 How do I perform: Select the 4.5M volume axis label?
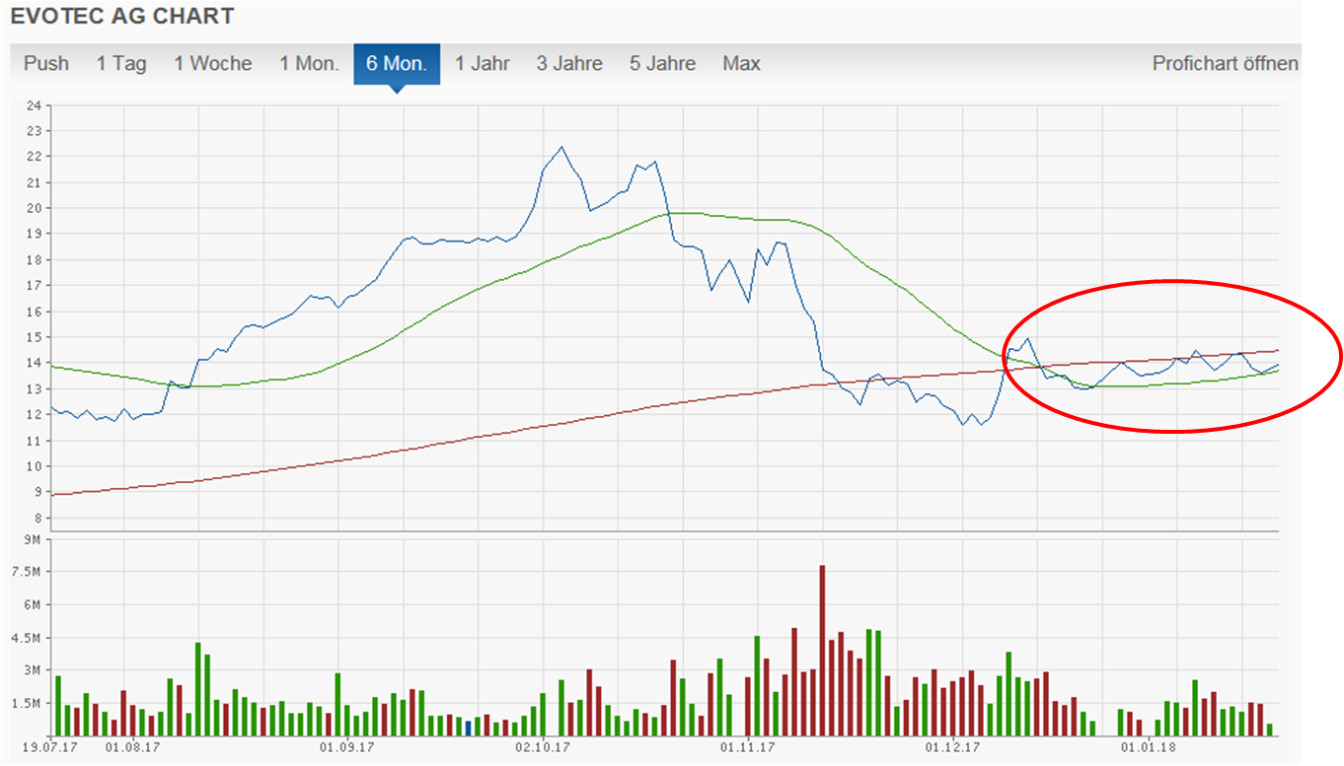pos(27,639)
